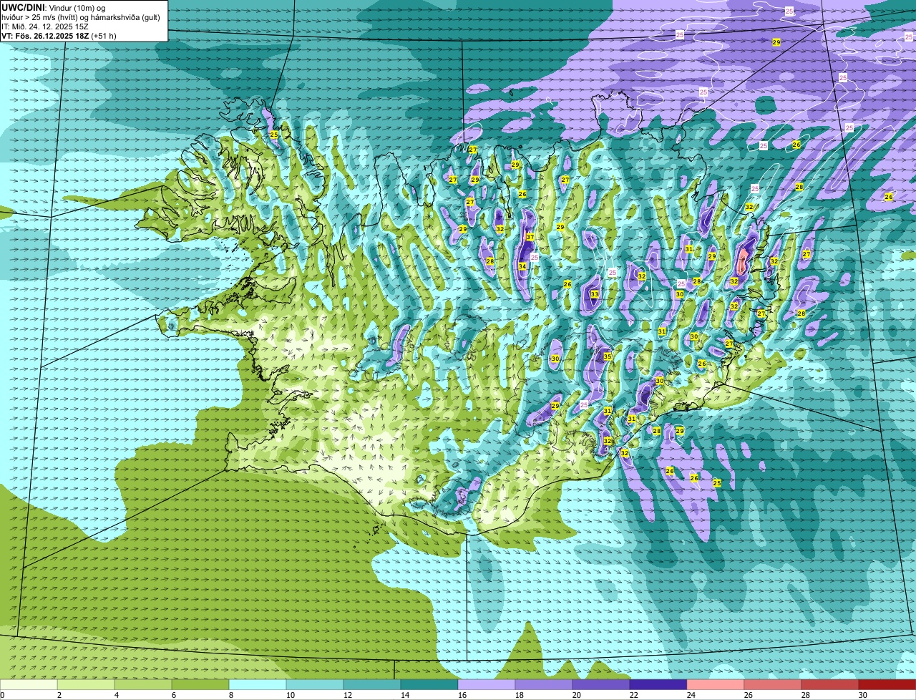
Task: Click the '20' tick label on color scale
Action: pyautogui.click(x=577, y=695)
